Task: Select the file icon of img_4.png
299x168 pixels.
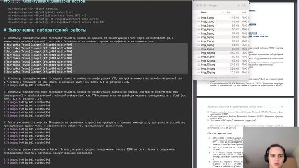Action: [199, 29]
